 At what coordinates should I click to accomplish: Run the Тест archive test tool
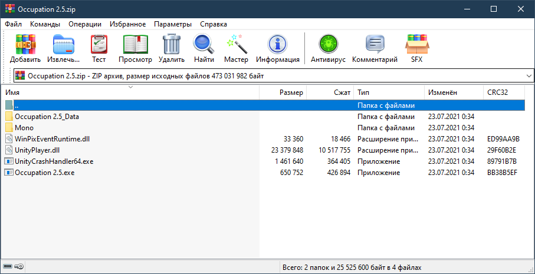click(x=99, y=45)
